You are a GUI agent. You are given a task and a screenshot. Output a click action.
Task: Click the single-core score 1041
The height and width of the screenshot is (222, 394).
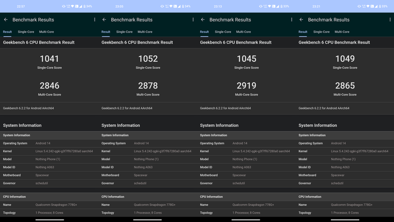[50, 59]
